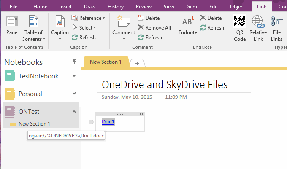
Task: Open the Pane tool in Table of Contents
Action: point(12,25)
